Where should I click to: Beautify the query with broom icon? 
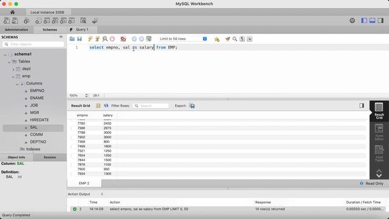point(227,39)
